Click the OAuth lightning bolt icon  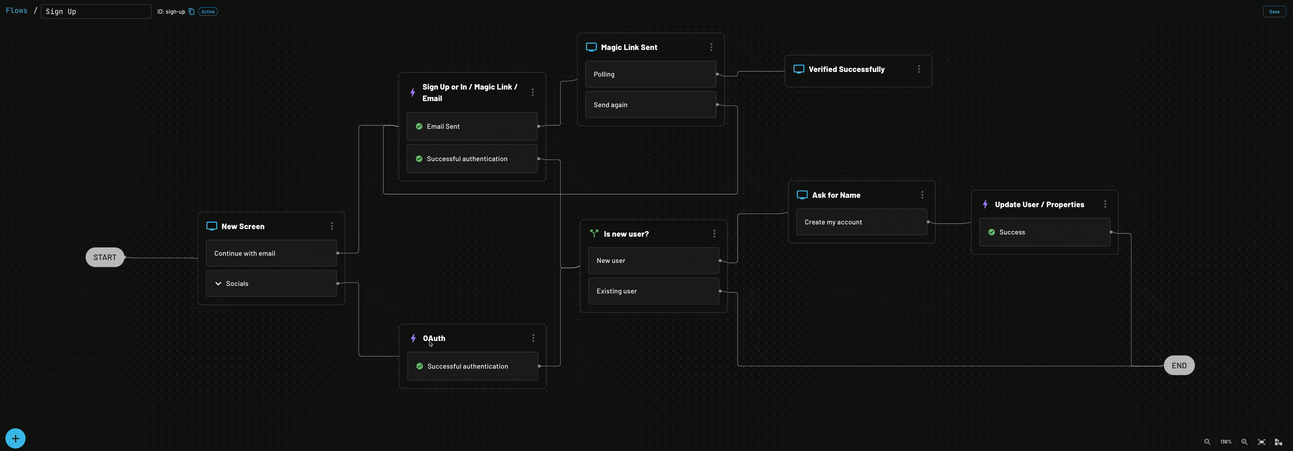(413, 338)
